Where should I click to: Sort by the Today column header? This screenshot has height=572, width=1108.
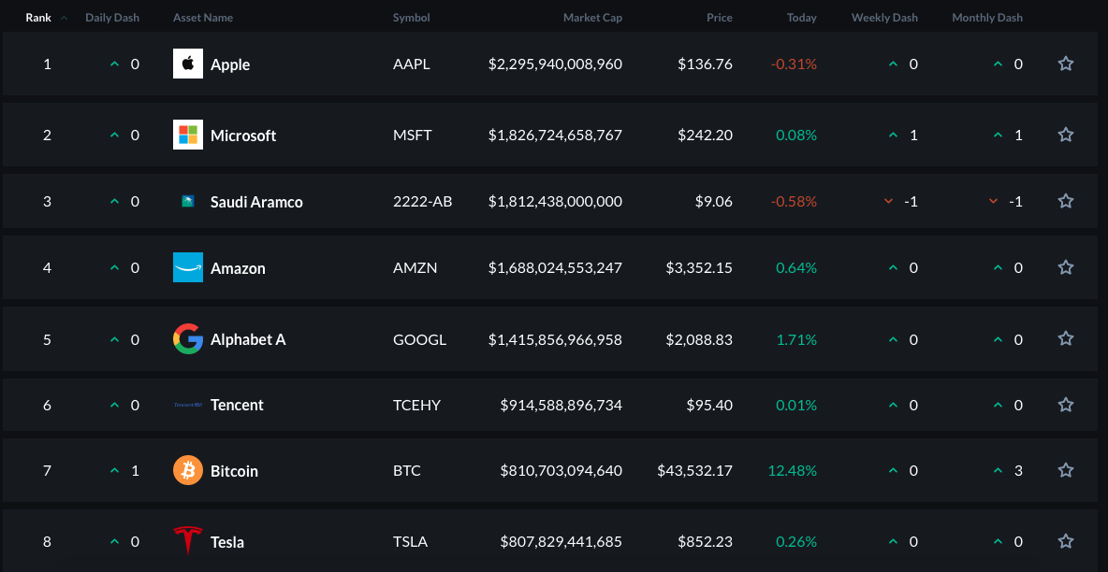(x=802, y=18)
